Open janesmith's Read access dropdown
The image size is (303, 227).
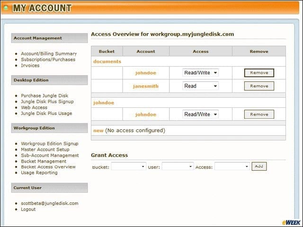pyautogui.click(x=200, y=86)
